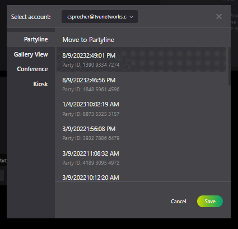Click the Cancel button
Viewport: 238px width, 229px height.
click(x=179, y=202)
